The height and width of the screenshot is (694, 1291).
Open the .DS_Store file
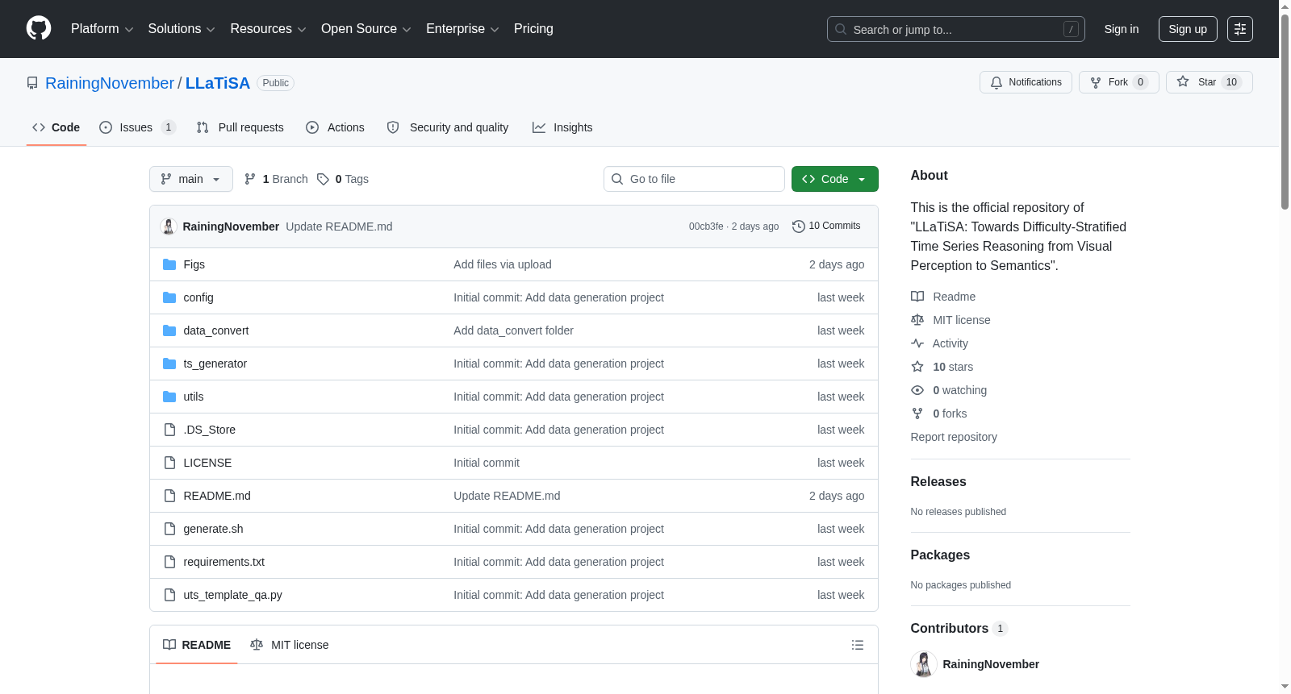tap(209, 430)
